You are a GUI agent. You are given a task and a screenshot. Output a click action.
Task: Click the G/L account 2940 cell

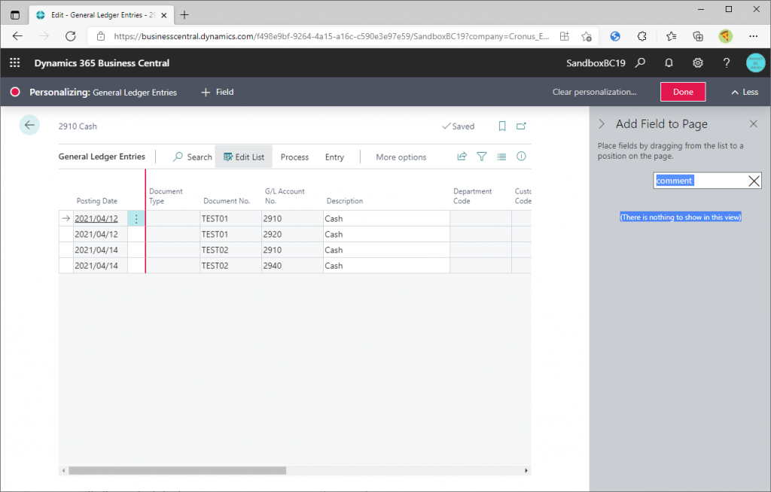[x=292, y=266]
